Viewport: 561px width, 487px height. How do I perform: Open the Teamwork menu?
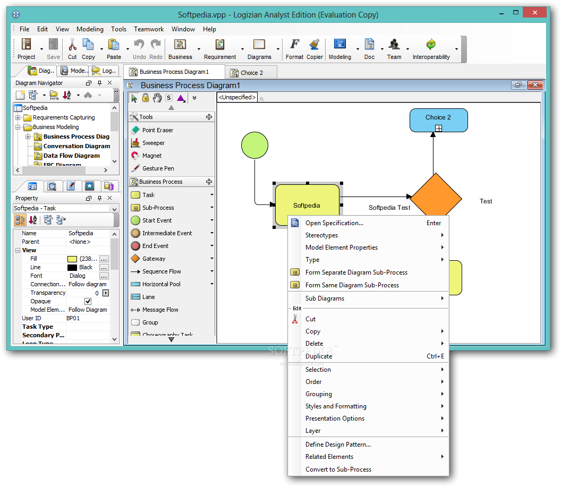coord(148,29)
